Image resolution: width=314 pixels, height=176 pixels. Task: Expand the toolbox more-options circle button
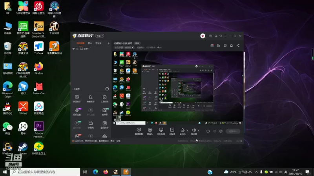tap(107, 89)
